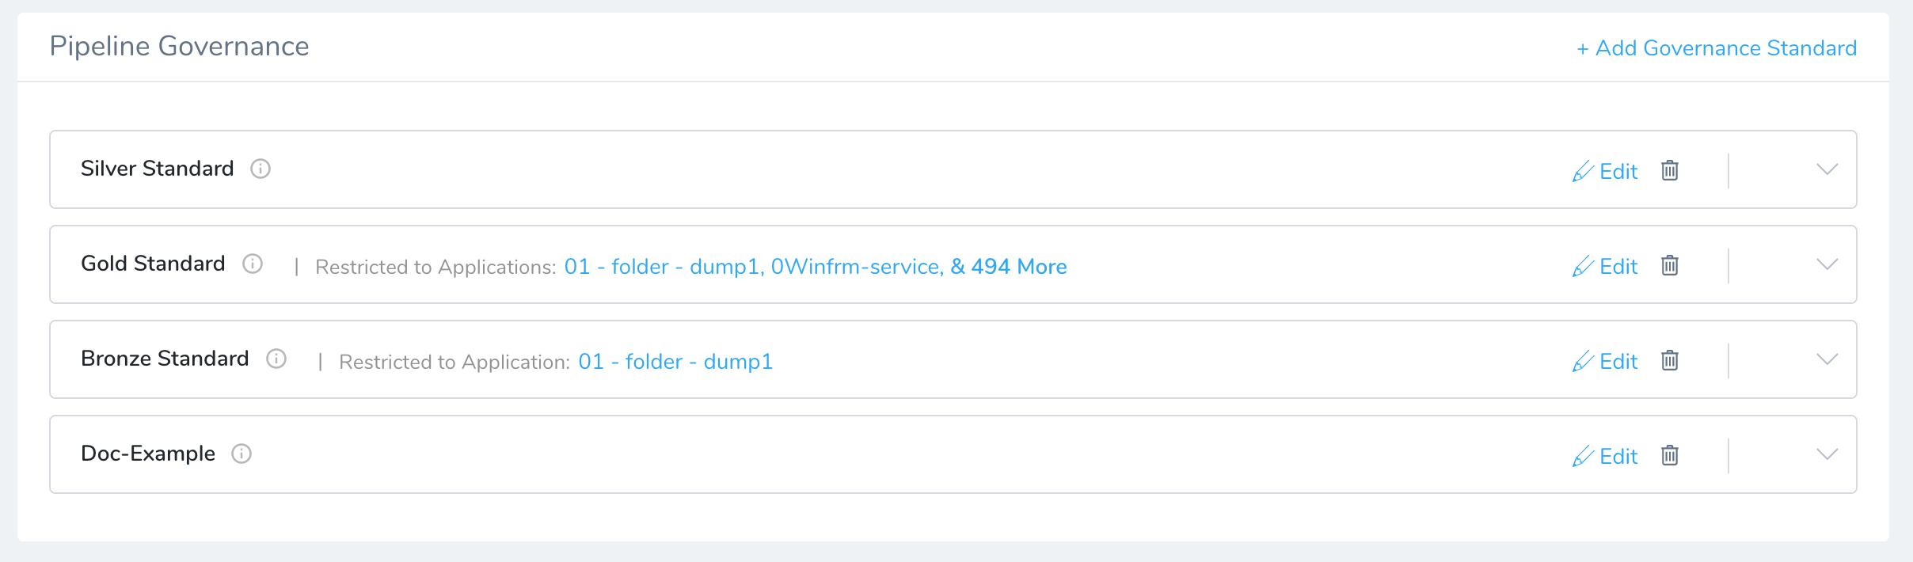
Task: Show info icon next to Doc-Example
Action: click(242, 454)
